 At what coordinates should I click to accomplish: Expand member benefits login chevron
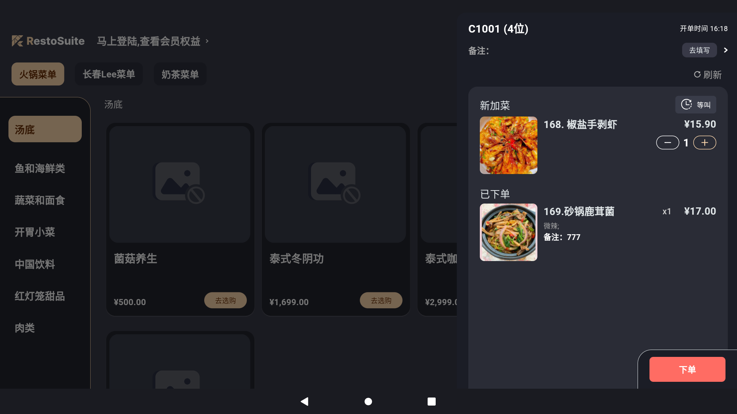(x=207, y=41)
